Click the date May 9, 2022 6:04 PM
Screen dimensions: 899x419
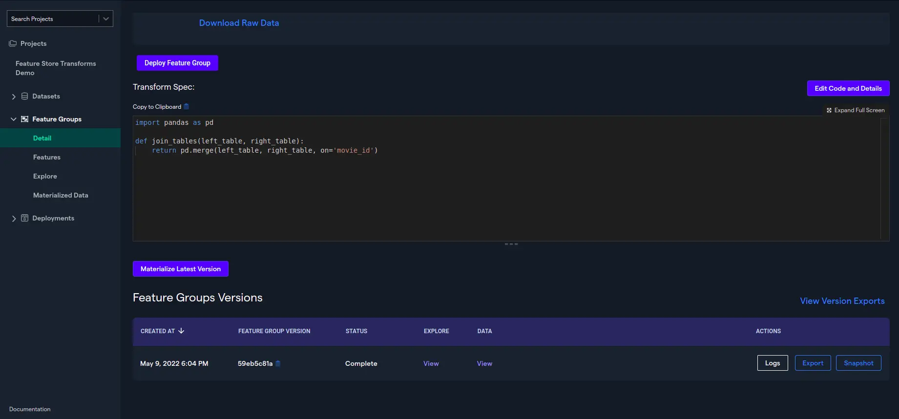(174, 363)
